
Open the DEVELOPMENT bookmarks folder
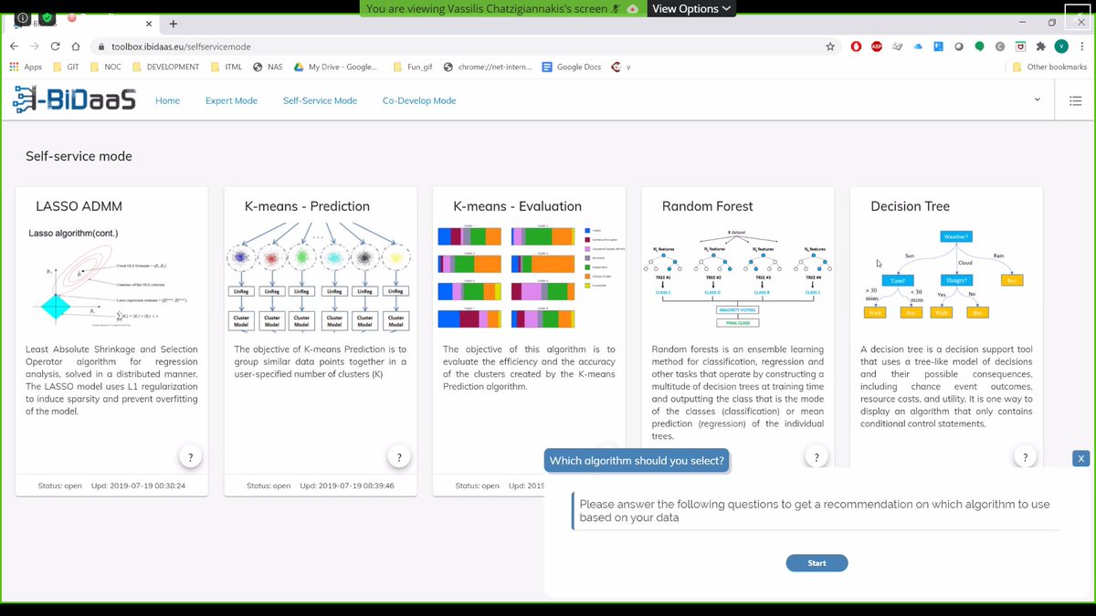[166, 67]
